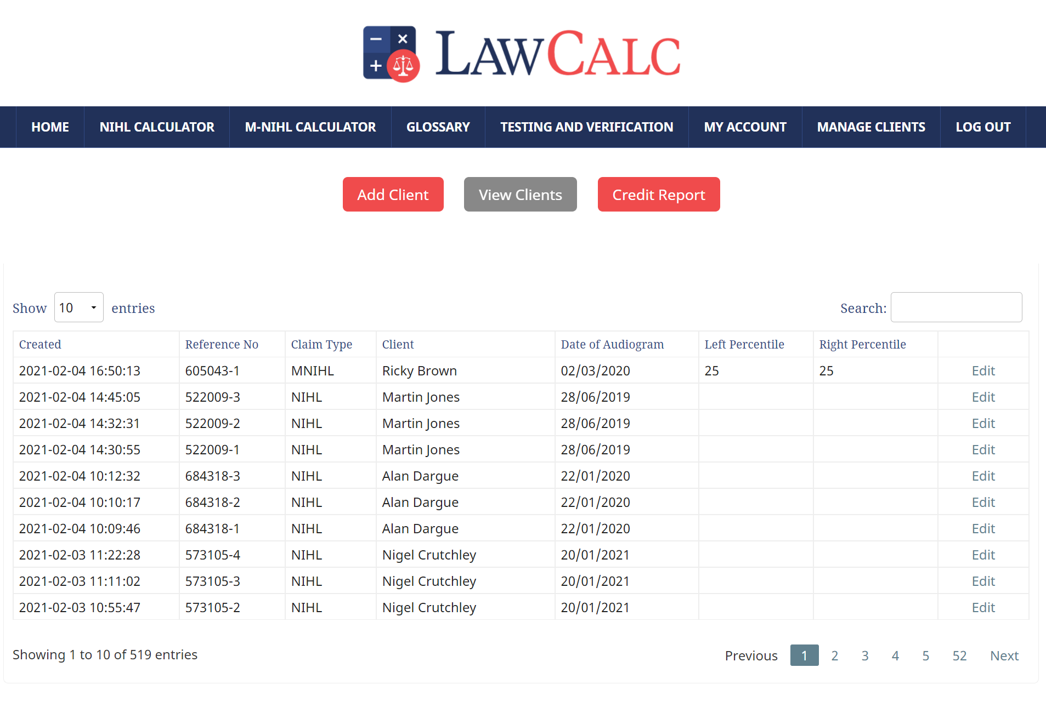
Task: Edit the 573105-4 Nigel Crutchley entry
Action: pos(983,555)
